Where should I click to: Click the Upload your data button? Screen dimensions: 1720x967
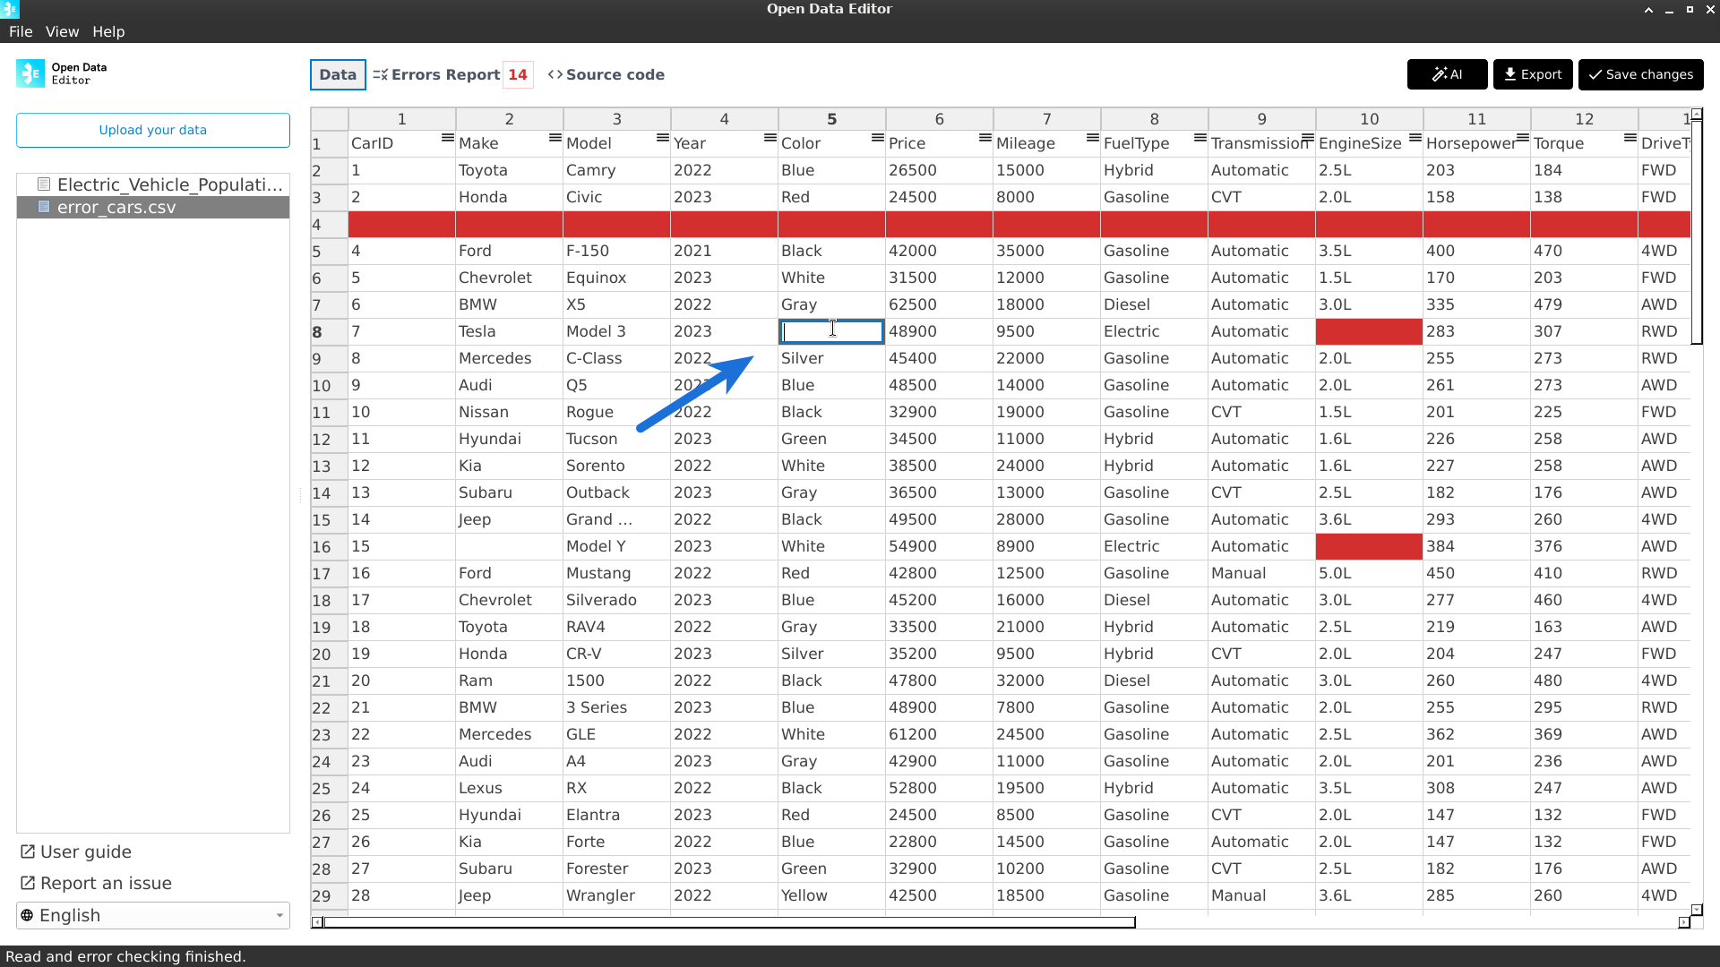point(152,130)
